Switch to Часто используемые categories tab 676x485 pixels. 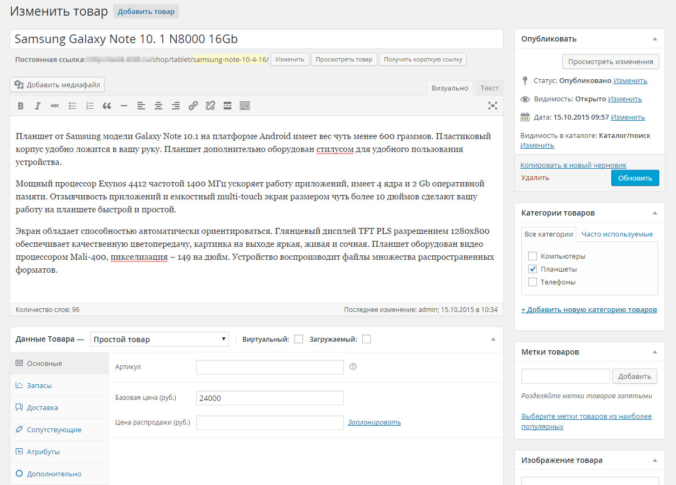[x=617, y=234]
